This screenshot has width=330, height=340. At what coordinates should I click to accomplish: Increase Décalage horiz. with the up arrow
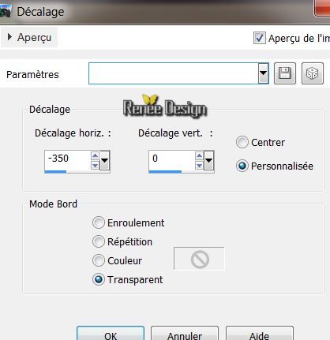click(x=95, y=156)
